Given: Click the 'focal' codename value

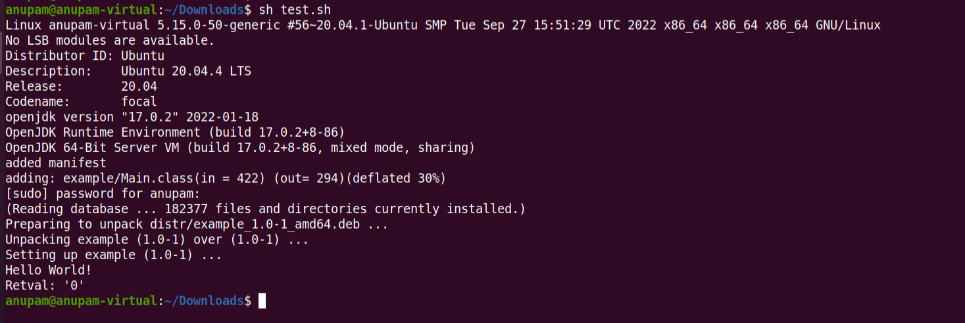Looking at the screenshot, I should pos(139,102).
